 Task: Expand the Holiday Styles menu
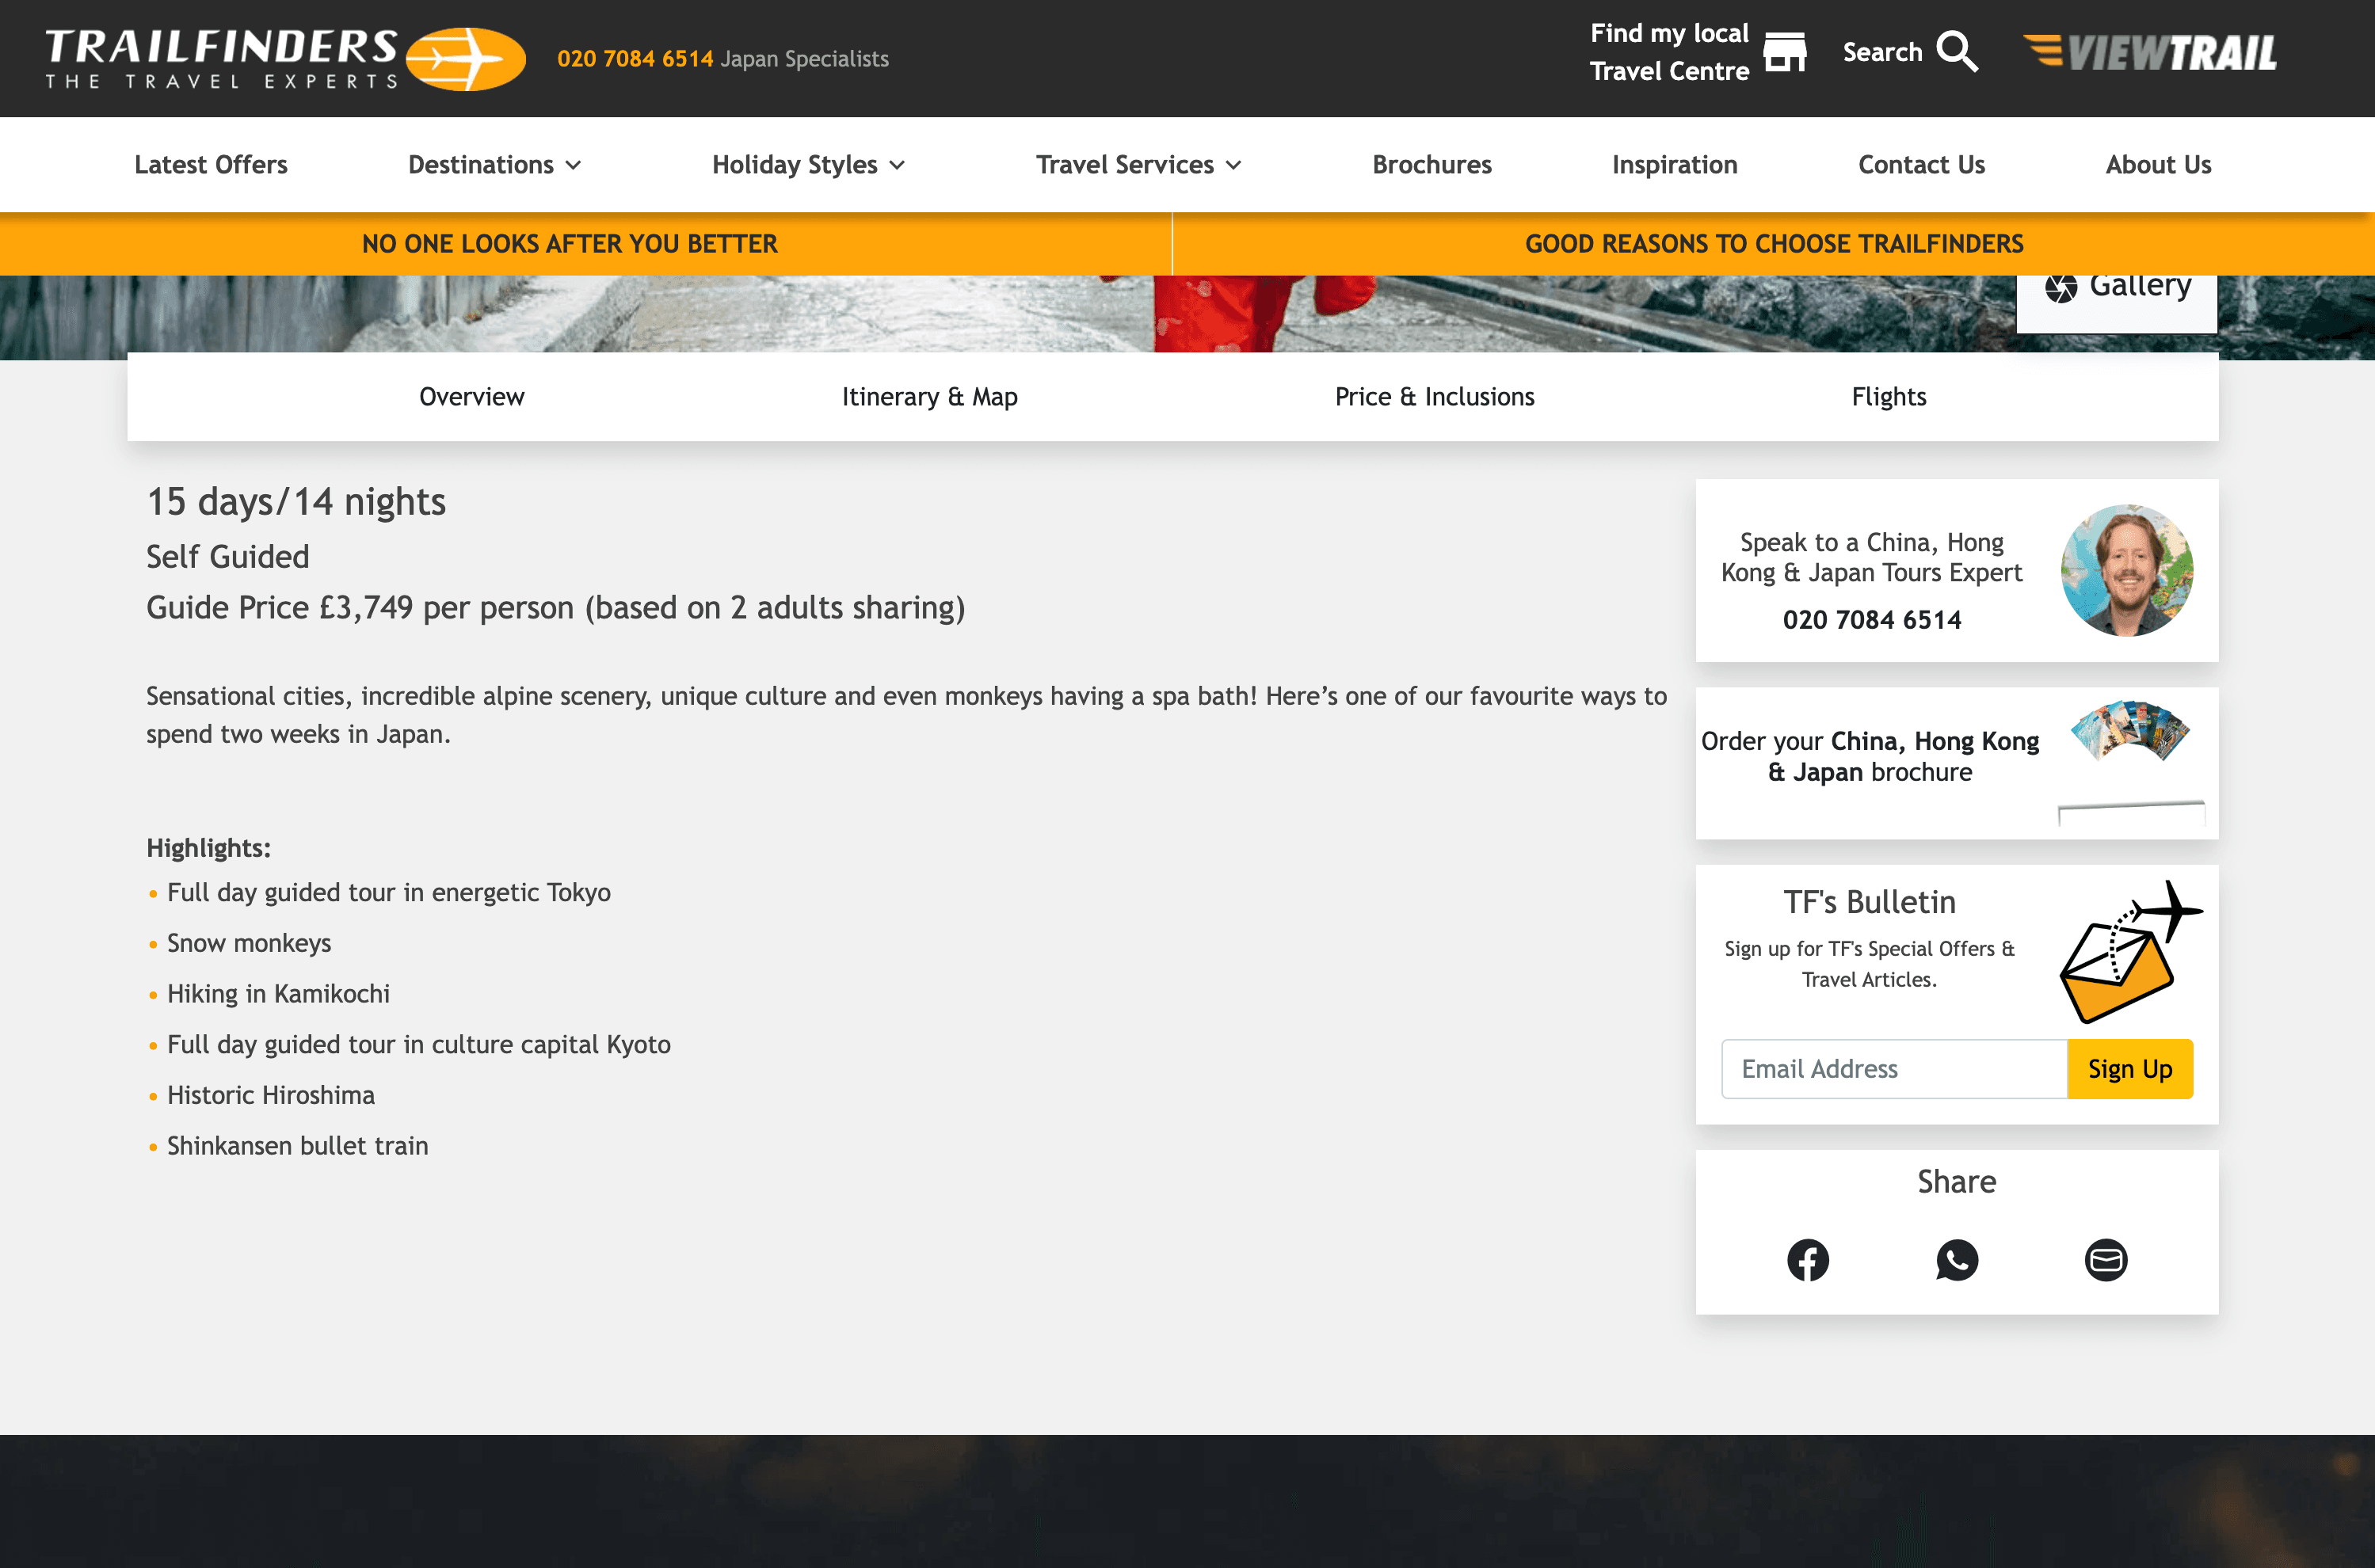coord(808,165)
